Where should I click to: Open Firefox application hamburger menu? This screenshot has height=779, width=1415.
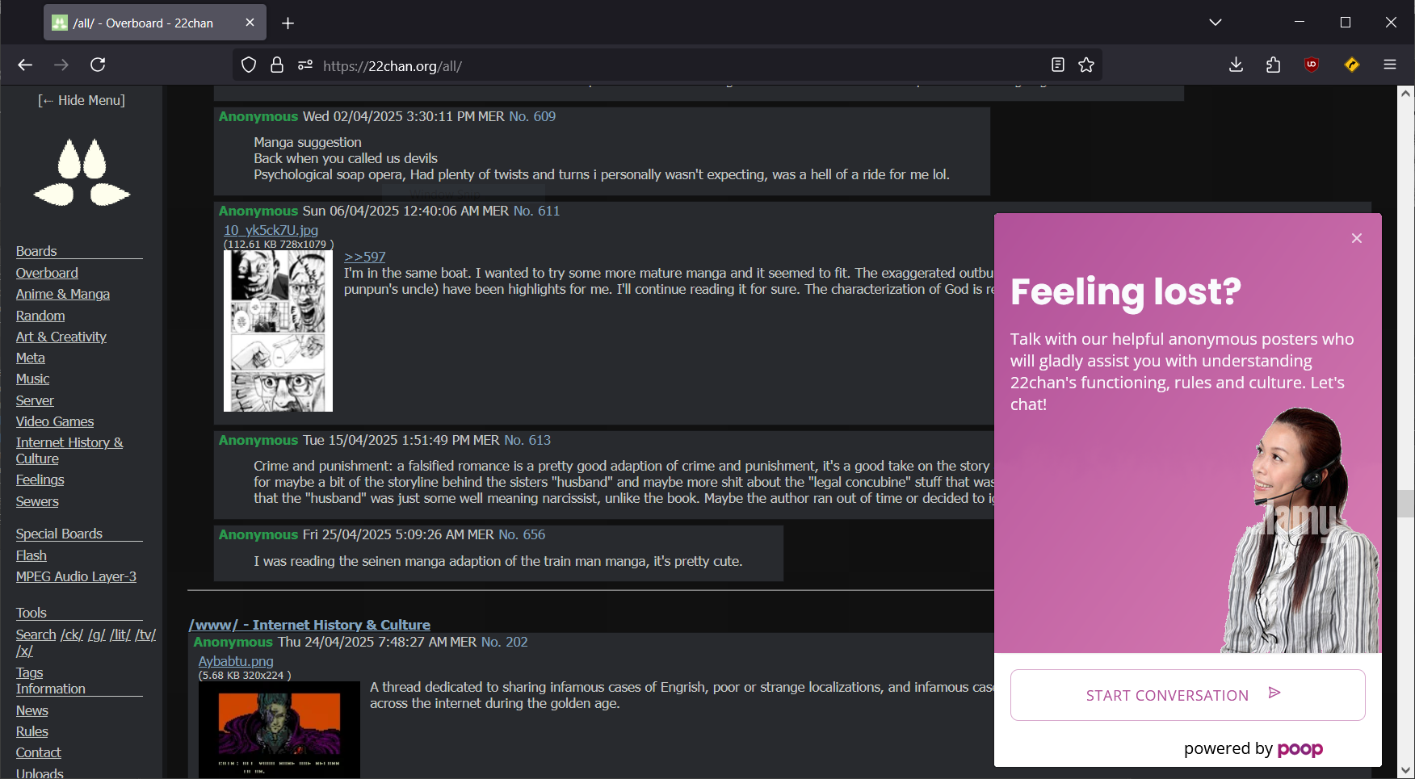pyautogui.click(x=1390, y=65)
